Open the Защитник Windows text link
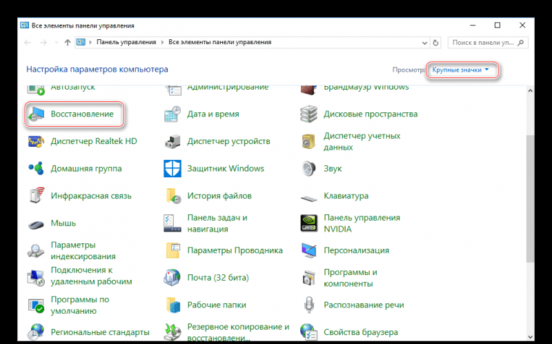552x344 pixels. tap(226, 168)
